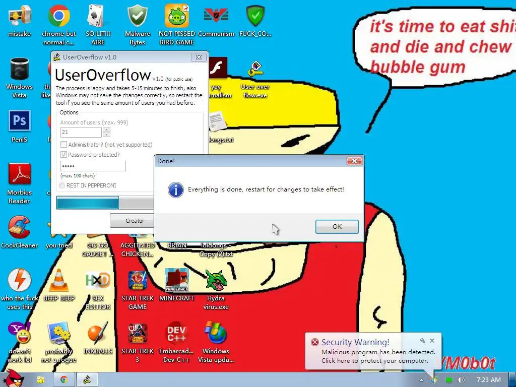Select the SEX EDITOR HxD icon
Screen dimensions: 516x387
(98, 280)
